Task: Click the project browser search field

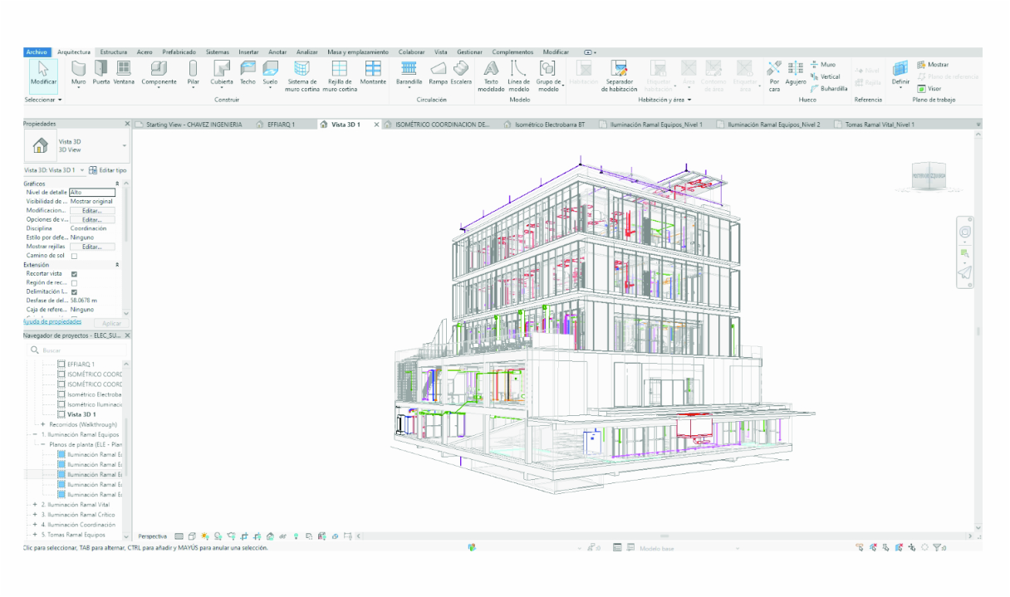Action: pos(76,350)
